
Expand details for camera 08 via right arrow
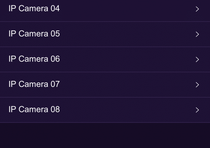(197, 110)
